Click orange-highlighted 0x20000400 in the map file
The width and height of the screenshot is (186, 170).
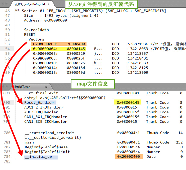129,157
